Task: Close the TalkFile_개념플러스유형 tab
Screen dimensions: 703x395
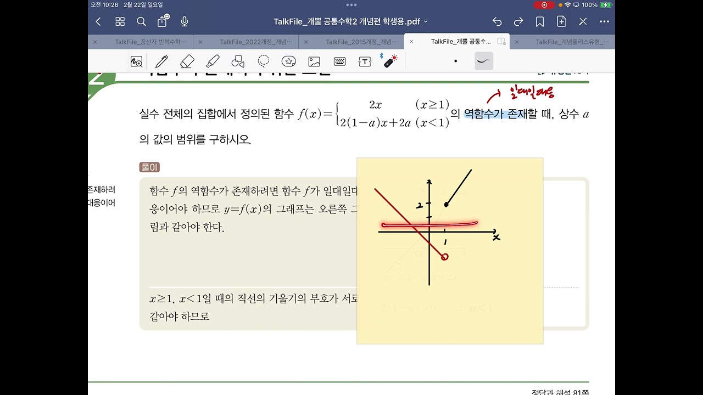Action: point(517,42)
